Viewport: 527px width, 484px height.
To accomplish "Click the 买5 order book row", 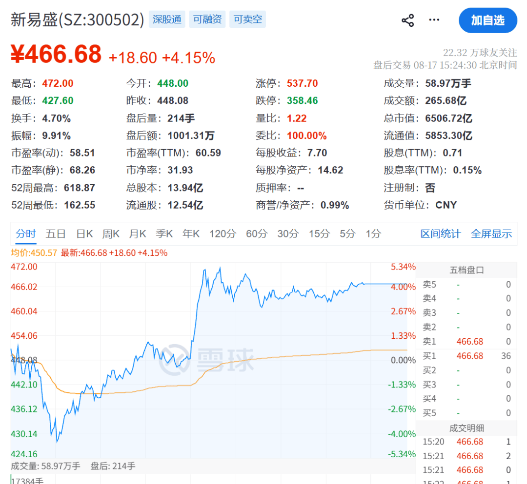I will click(x=466, y=413).
